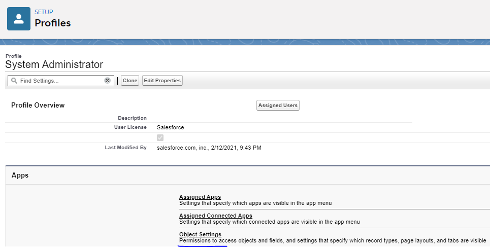Click the Object Settings description text
The image size is (490, 247).
pos(332,240)
